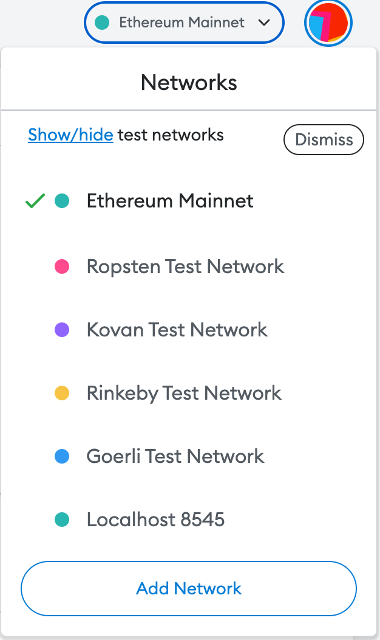Click the yellow Rinkeby network dot

[x=62, y=393]
